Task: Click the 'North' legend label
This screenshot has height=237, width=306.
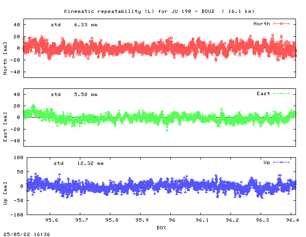Action: 262,23
